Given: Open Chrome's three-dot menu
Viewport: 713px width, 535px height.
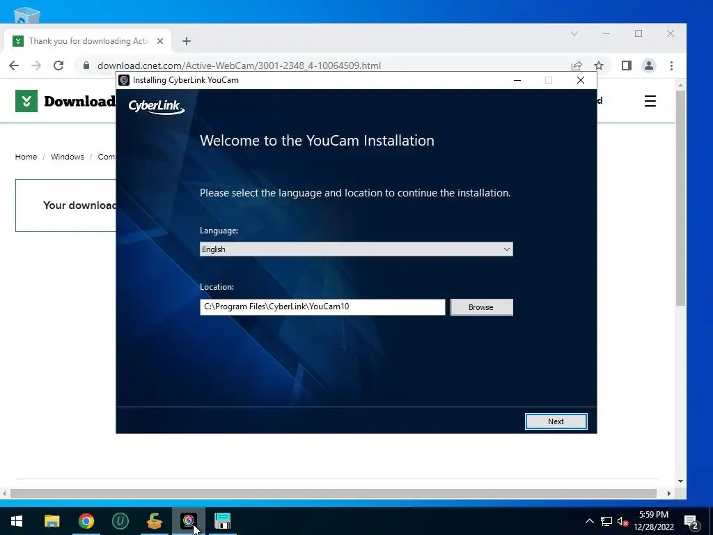Looking at the screenshot, I should (x=672, y=65).
